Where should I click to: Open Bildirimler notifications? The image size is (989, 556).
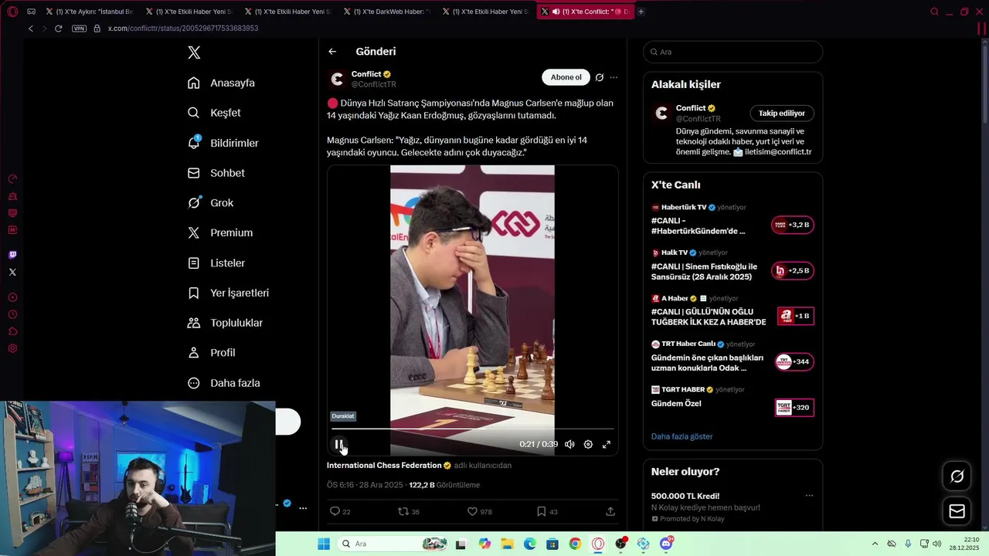click(x=223, y=143)
